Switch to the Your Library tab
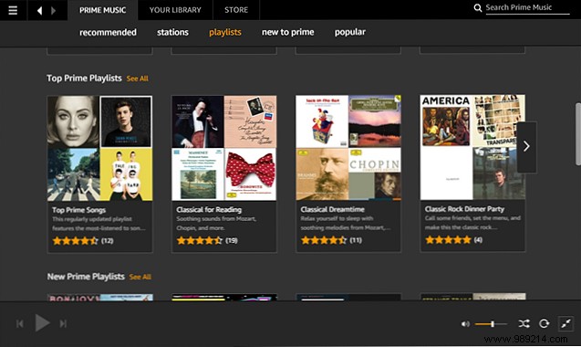581x347 pixels. point(175,10)
